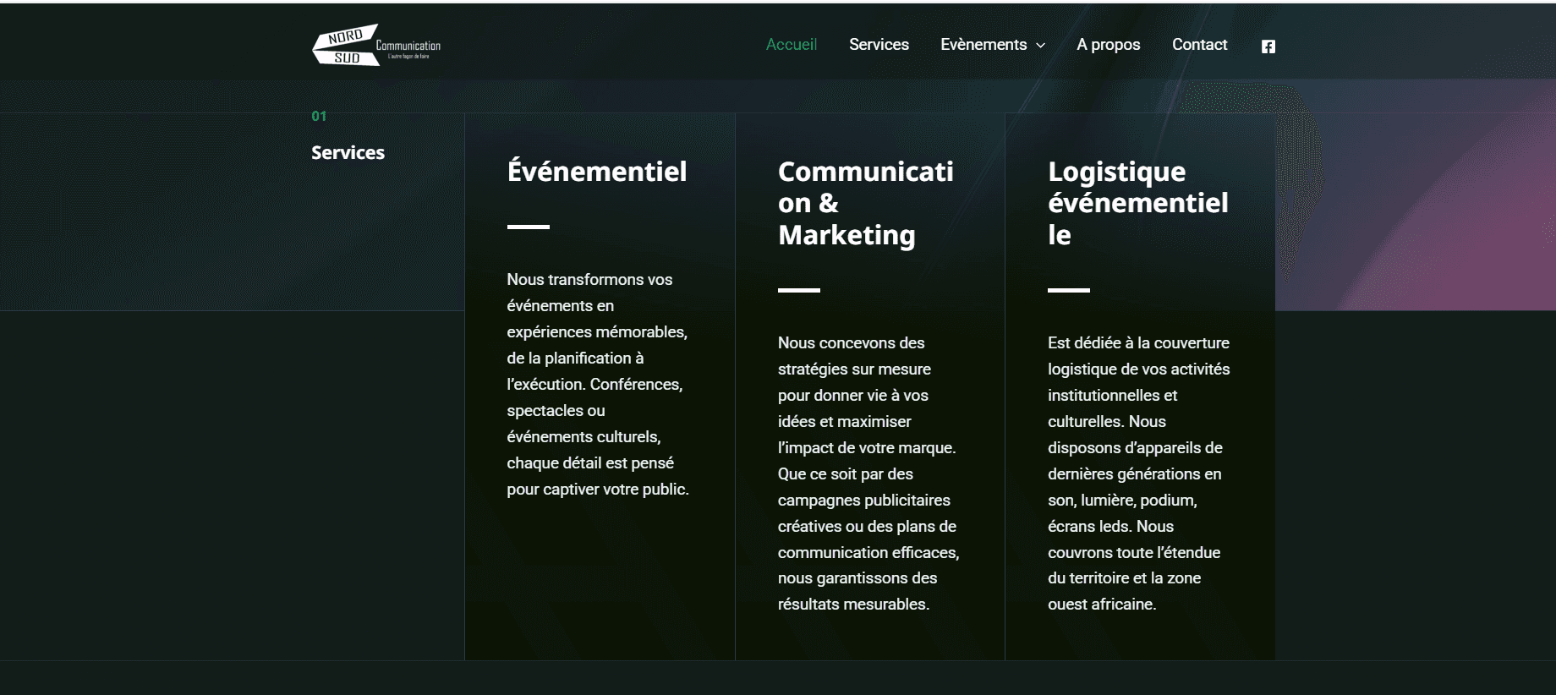Click the text 'Nous concevons des stratégies'

pos(854,356)
